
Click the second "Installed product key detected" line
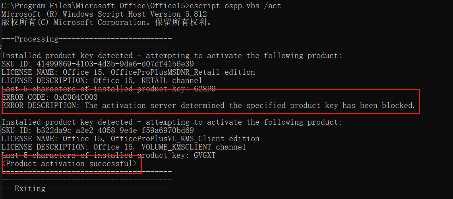[x=172, y=122]
